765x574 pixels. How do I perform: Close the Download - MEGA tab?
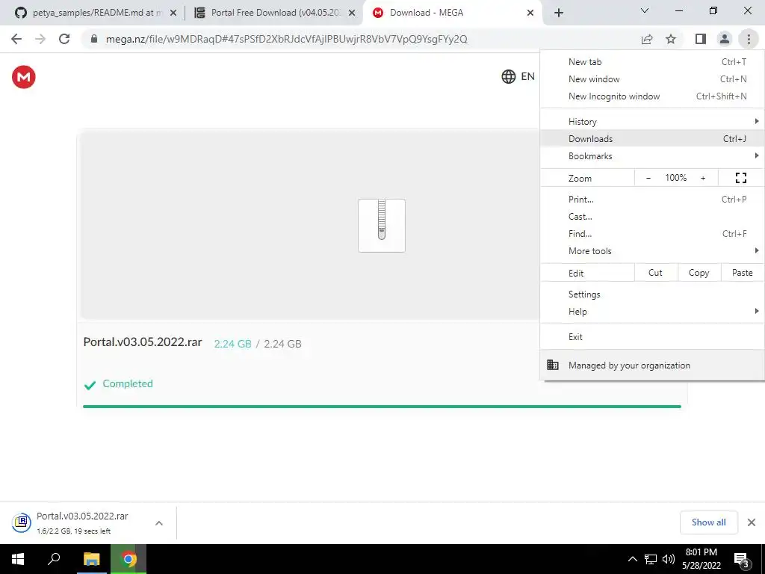point(530,13)
